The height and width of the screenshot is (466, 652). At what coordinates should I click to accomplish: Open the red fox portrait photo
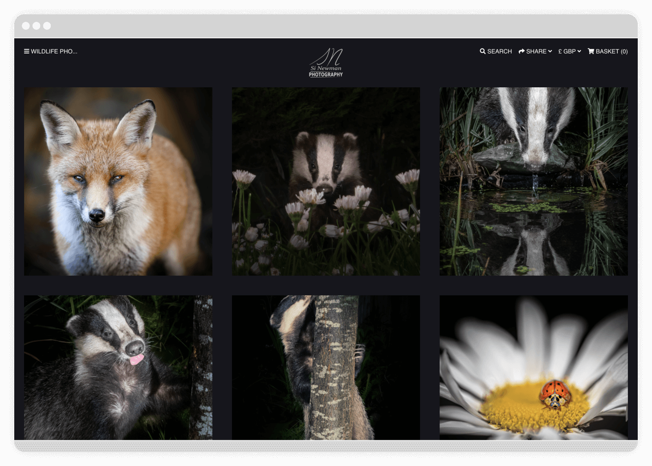pos(118,181)
